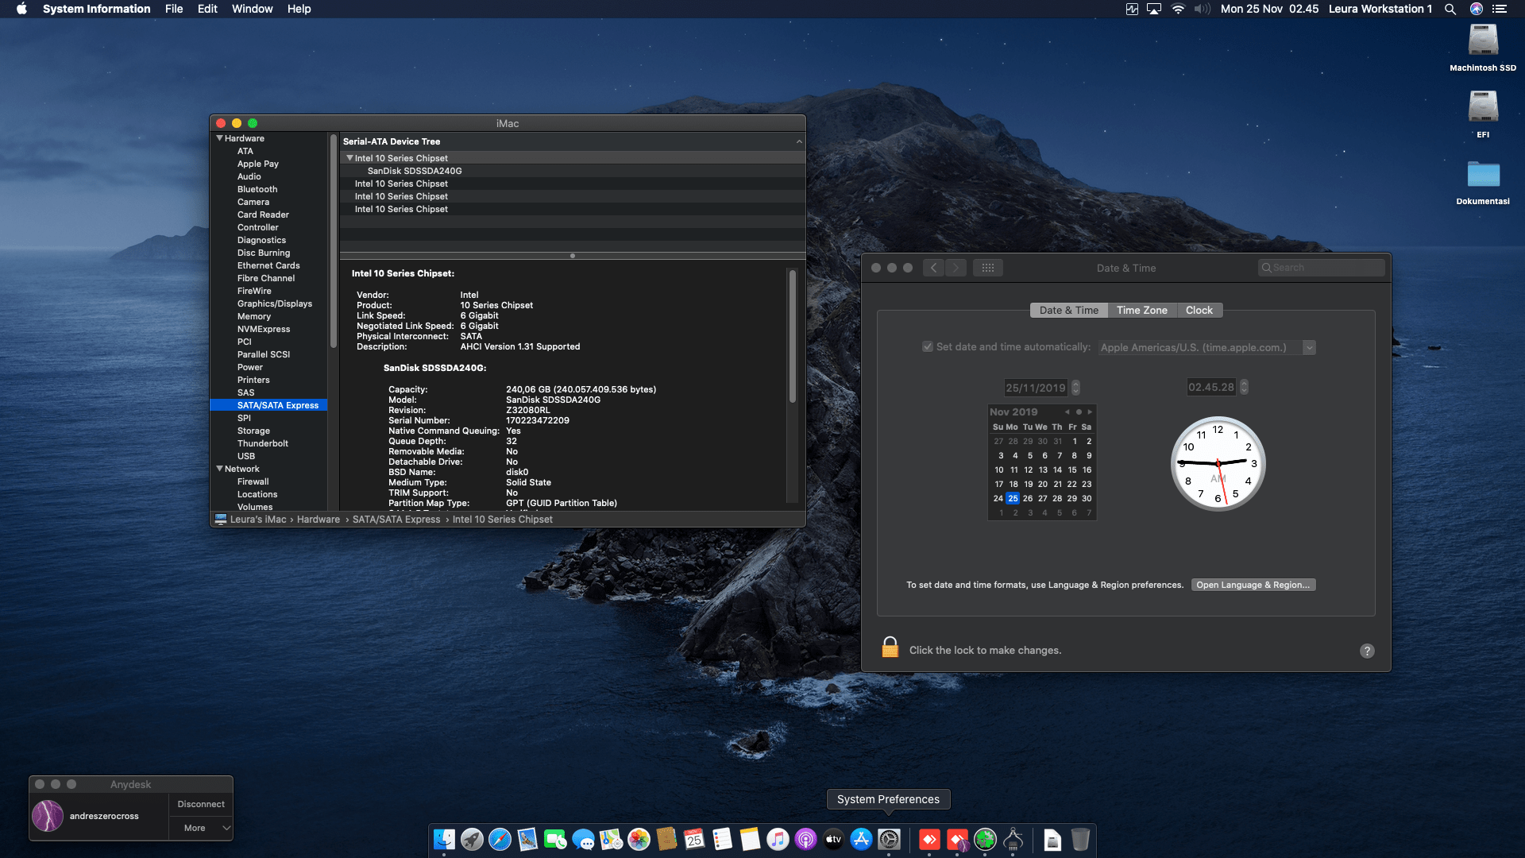The width and height of the screenshot is (1525, 858).
Task: Select Graphics/Displays in sidebar
Action: pyautogui.click(x=274, y=303)
